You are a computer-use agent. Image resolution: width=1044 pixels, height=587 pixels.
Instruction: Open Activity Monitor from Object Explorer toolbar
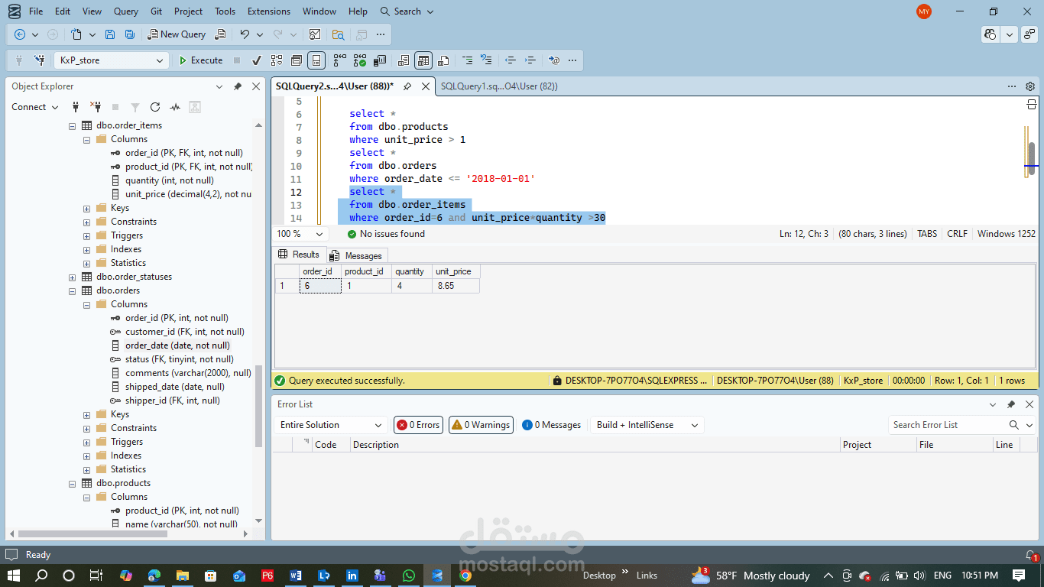click(x=175, y=107)
